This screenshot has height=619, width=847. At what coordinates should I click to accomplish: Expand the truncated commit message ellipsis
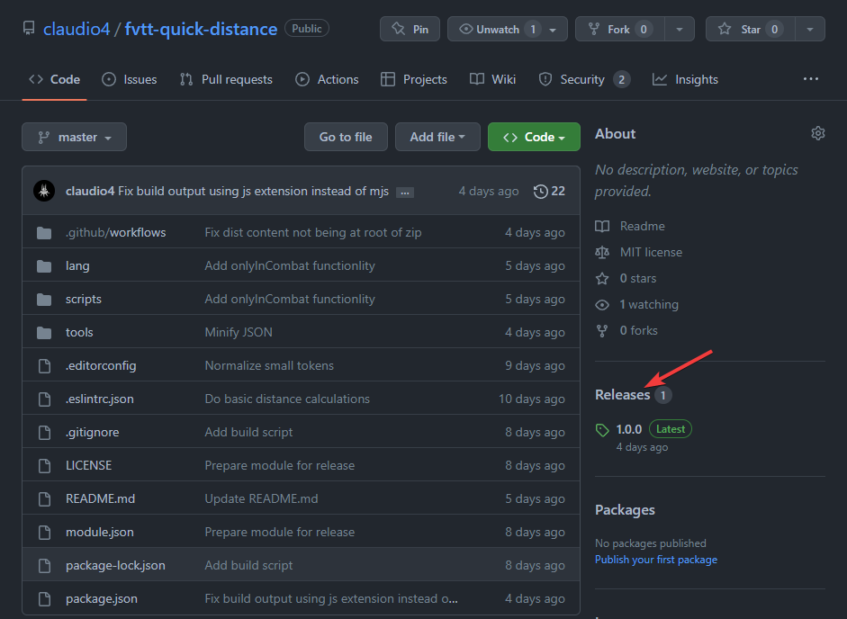coord(404,191)
